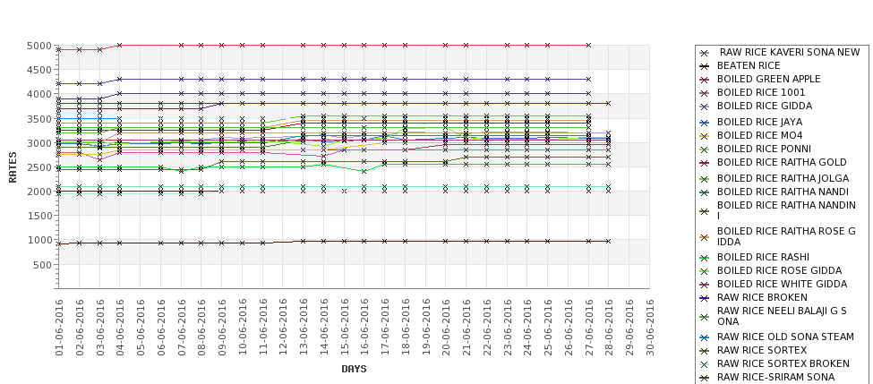The width and height of the screenshot is (873, 384).
Task: Select the BOILED RICE 1001 legend label
Action: 760,92
